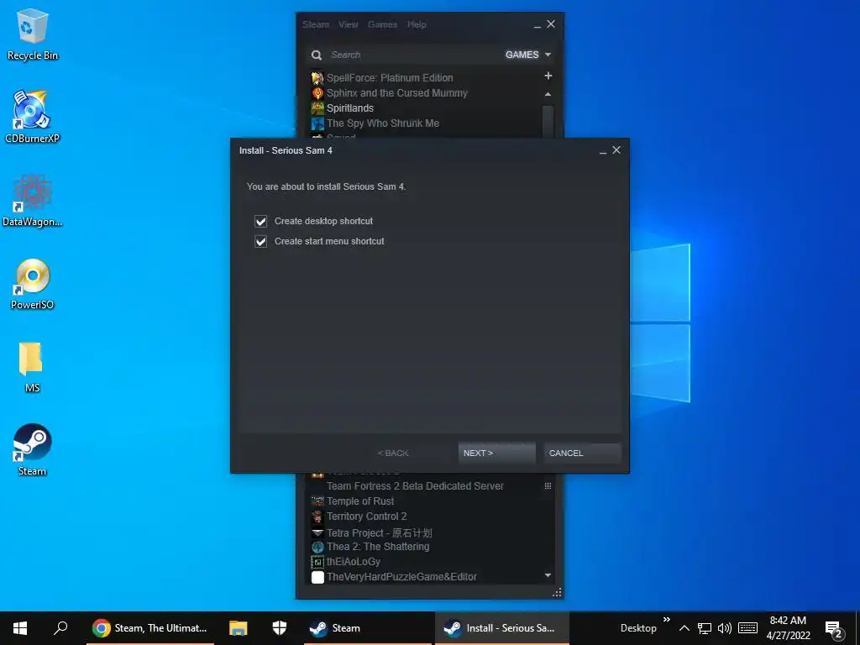Click Steam window resize grip icon

tap(557, 592)
